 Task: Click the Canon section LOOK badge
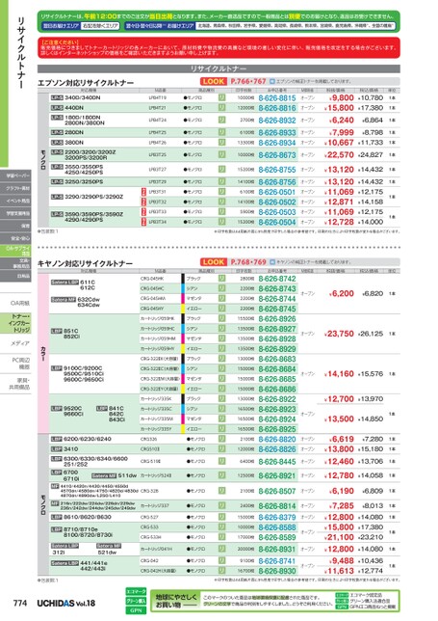pyautogui.click(x=214, y=262)
